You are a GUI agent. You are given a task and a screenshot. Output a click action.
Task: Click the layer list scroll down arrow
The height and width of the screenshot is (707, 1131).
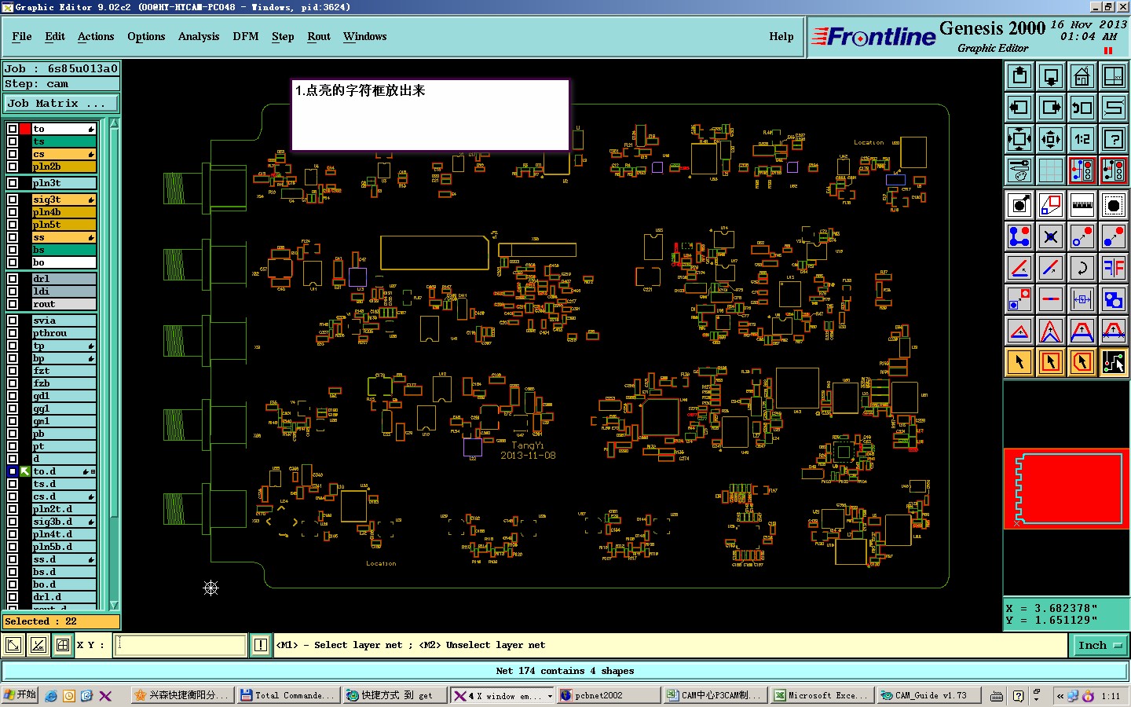[x=115, y=605]
